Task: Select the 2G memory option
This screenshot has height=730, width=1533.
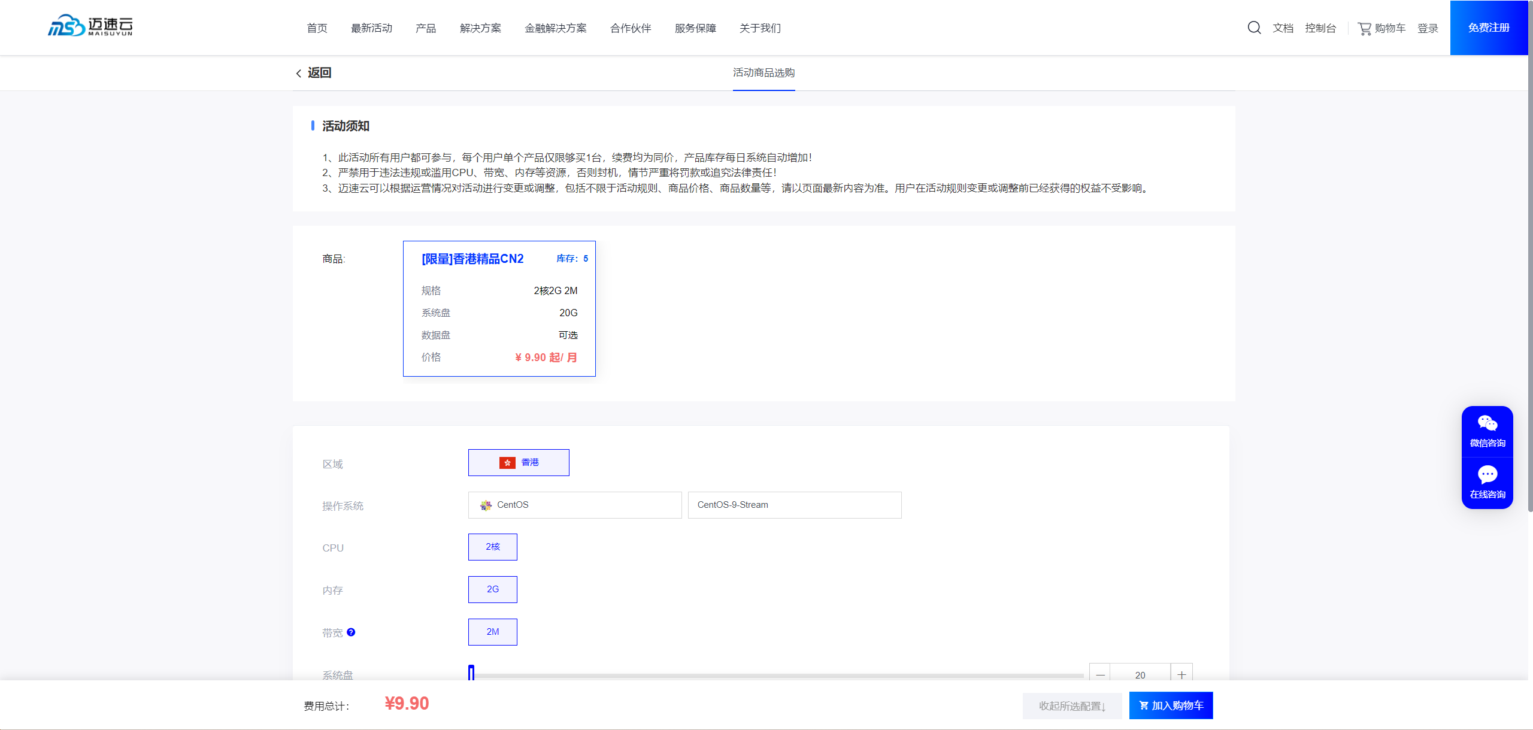Action: point(492,589)
